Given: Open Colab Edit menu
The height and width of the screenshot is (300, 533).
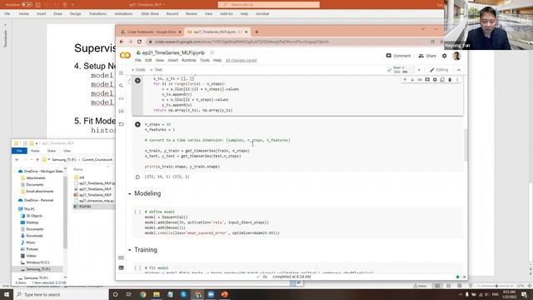Looking at the screenshot, I should [148, 60].
